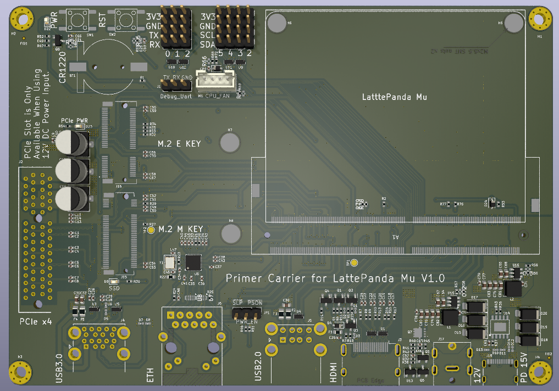Click the U6 square chip
The image size is (559, 391).
193,262
